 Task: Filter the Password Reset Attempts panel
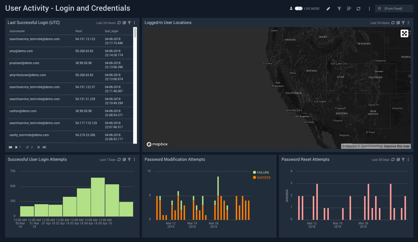[403, 160]
